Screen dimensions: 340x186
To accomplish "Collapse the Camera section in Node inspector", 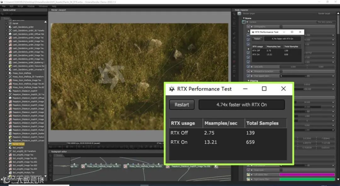I will pos(247,22).
